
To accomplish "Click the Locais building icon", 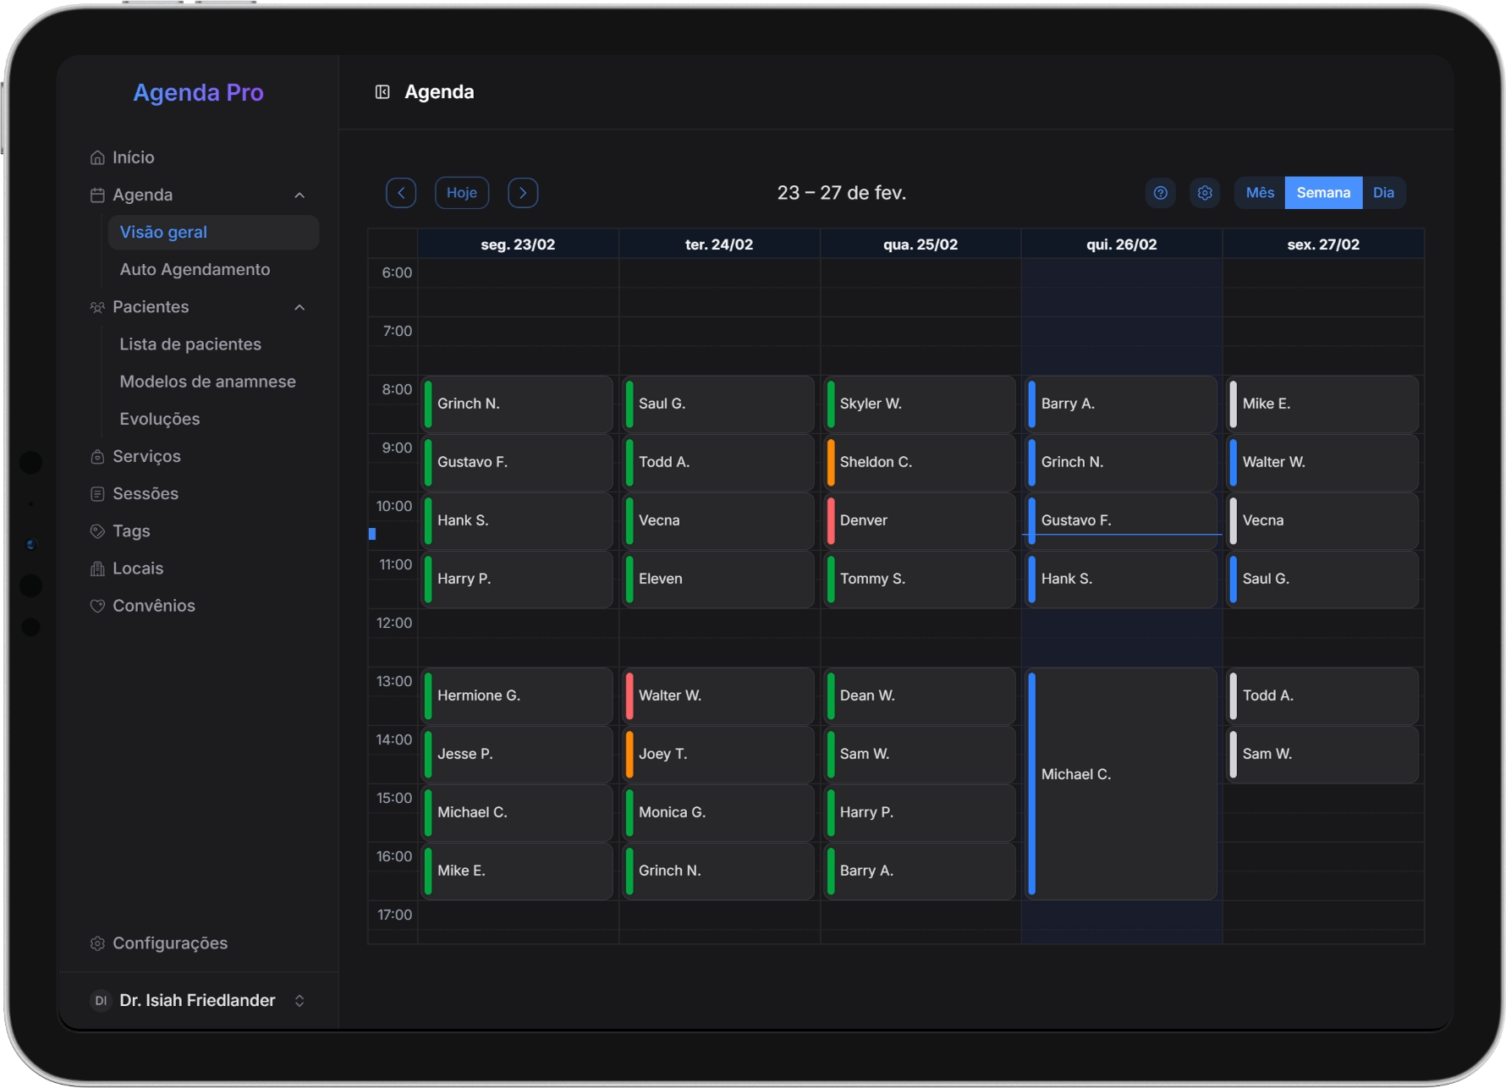I will (x=97, y=569).
